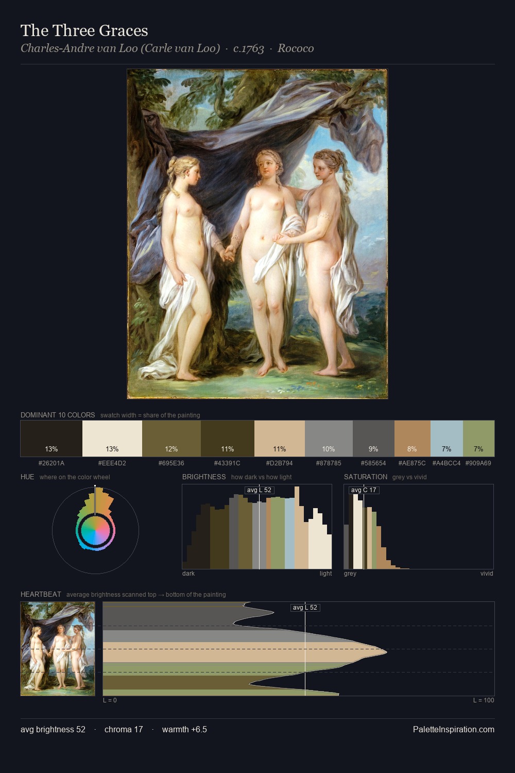Image resolution: width=515 pixels, height=773 pixels.
Task: Choose the dark olive #43391C swatch
Action: click(228, 439)
